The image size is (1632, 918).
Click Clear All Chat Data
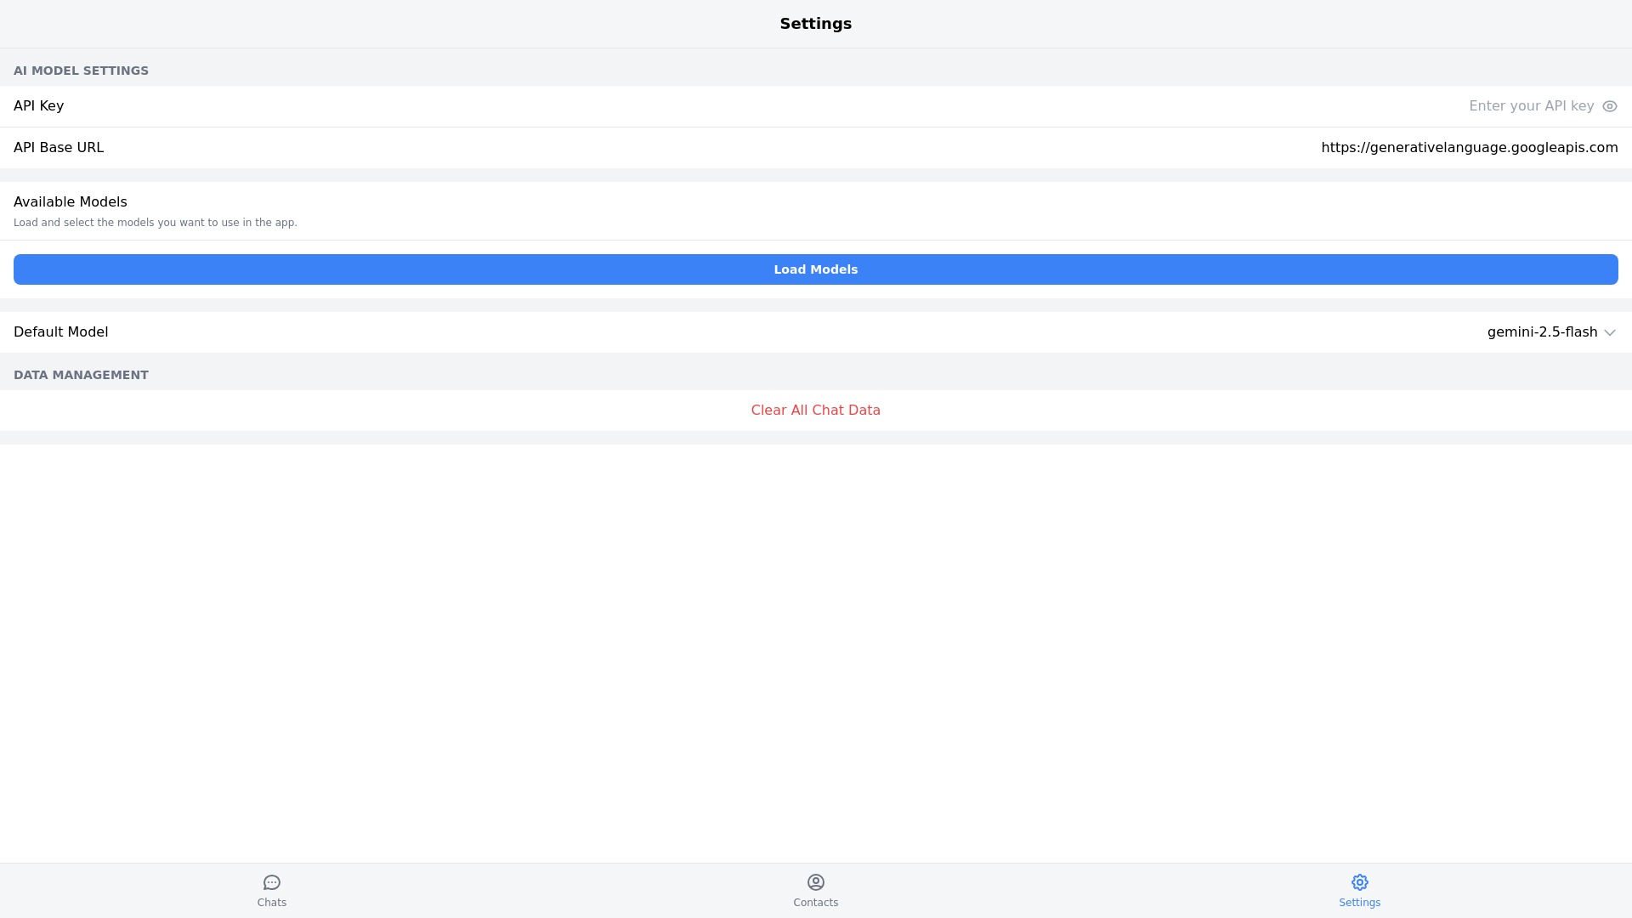coord(816,411)
